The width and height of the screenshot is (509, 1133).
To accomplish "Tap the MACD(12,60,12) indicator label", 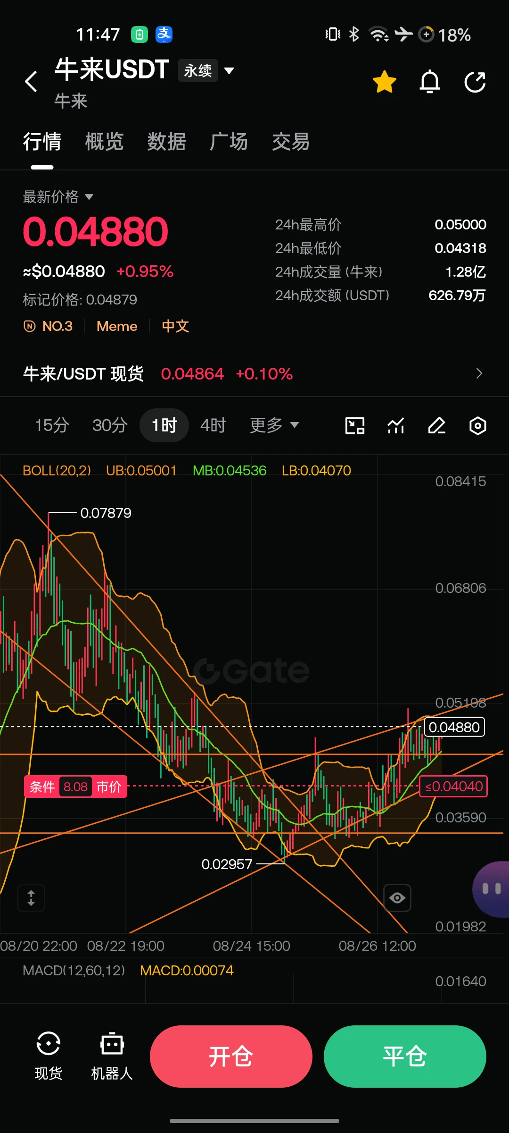I will [x=74, y=970].
